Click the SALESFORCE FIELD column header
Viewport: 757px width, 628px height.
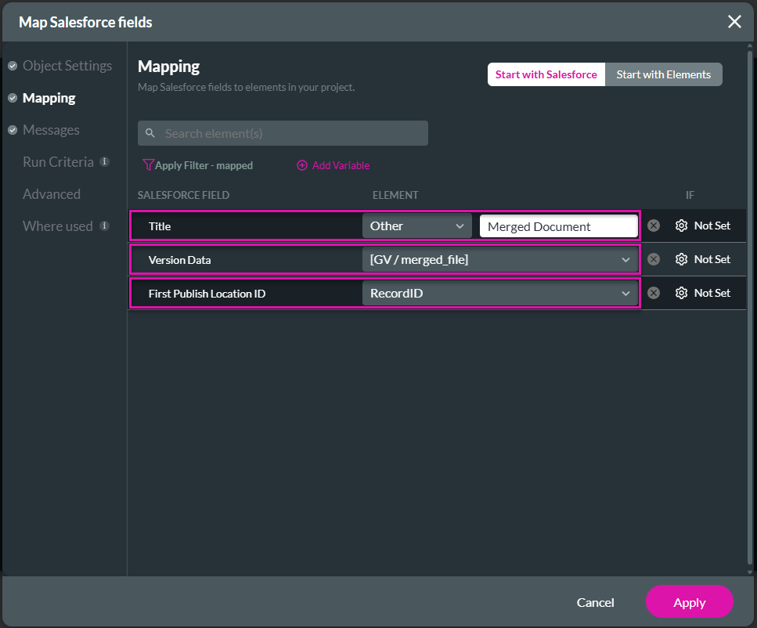pos(183,195)
